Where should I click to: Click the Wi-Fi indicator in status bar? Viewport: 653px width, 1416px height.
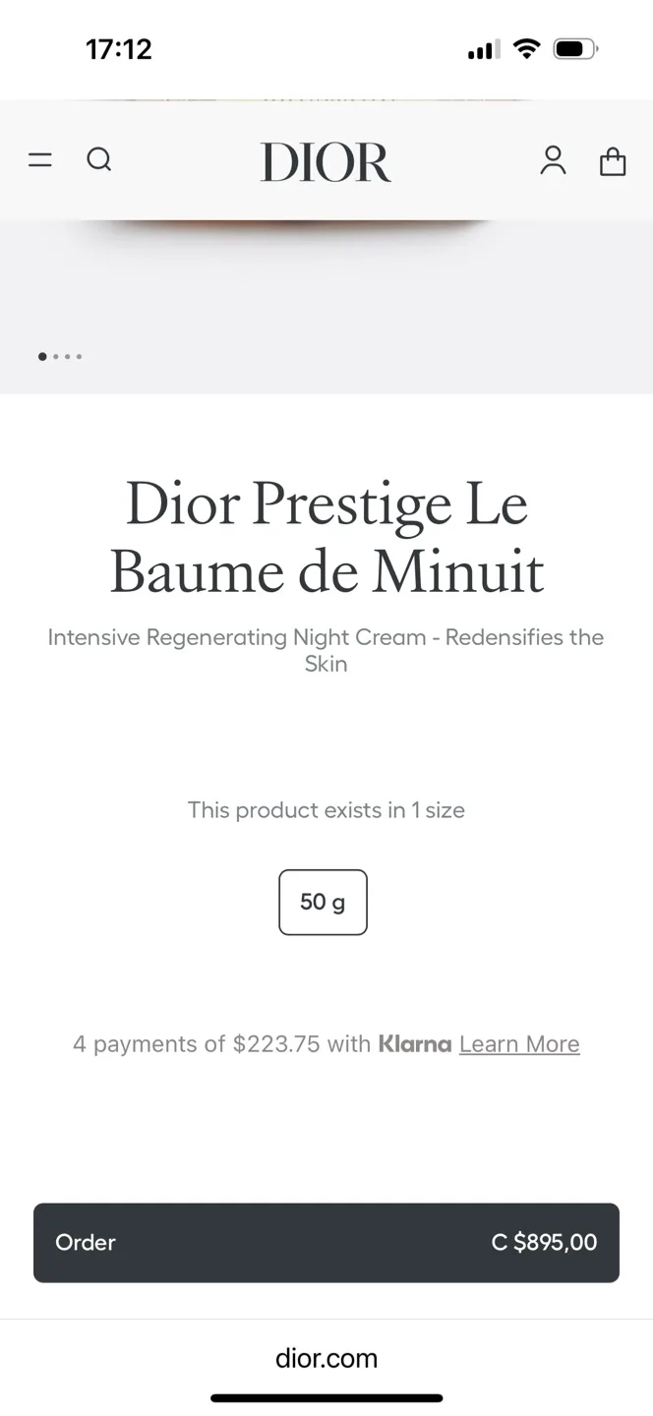tap(527, 47)
